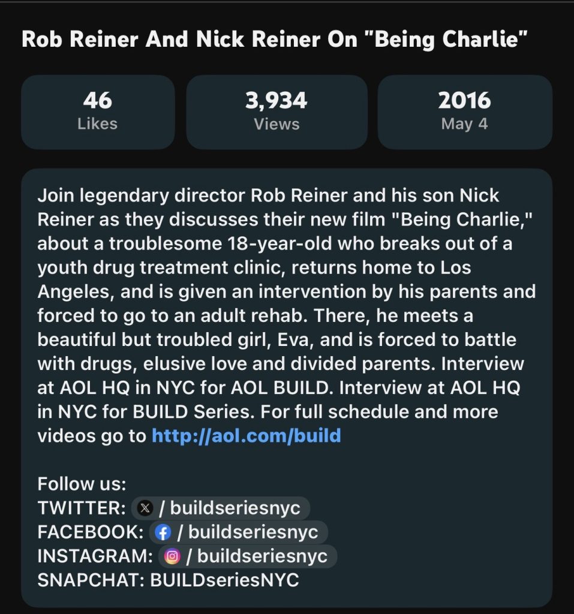This screenshot has height=614, width=574.
Task: Click the "May 4" date label
Action: [x=464, y=124]
